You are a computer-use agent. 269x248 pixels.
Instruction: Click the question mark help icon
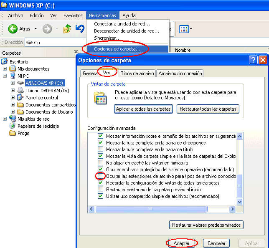coord(253,60)
